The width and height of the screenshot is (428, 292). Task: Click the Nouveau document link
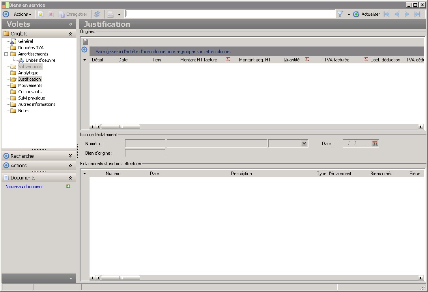[24, 187]
